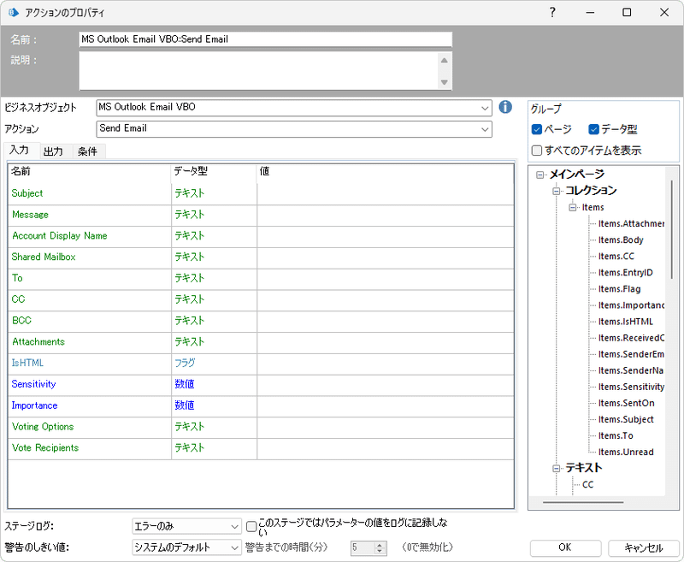Switch to the 入力 tab

20,150
